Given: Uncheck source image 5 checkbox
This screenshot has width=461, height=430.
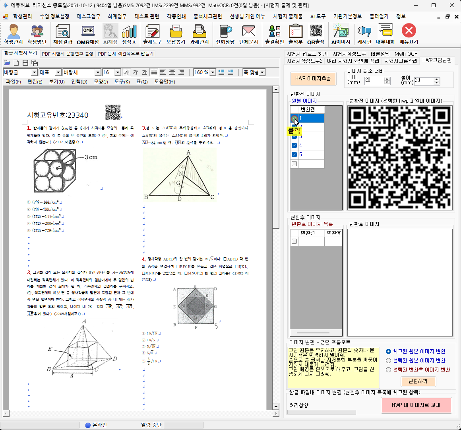Looking at the screenshot, I should click(x=294, y=155).
